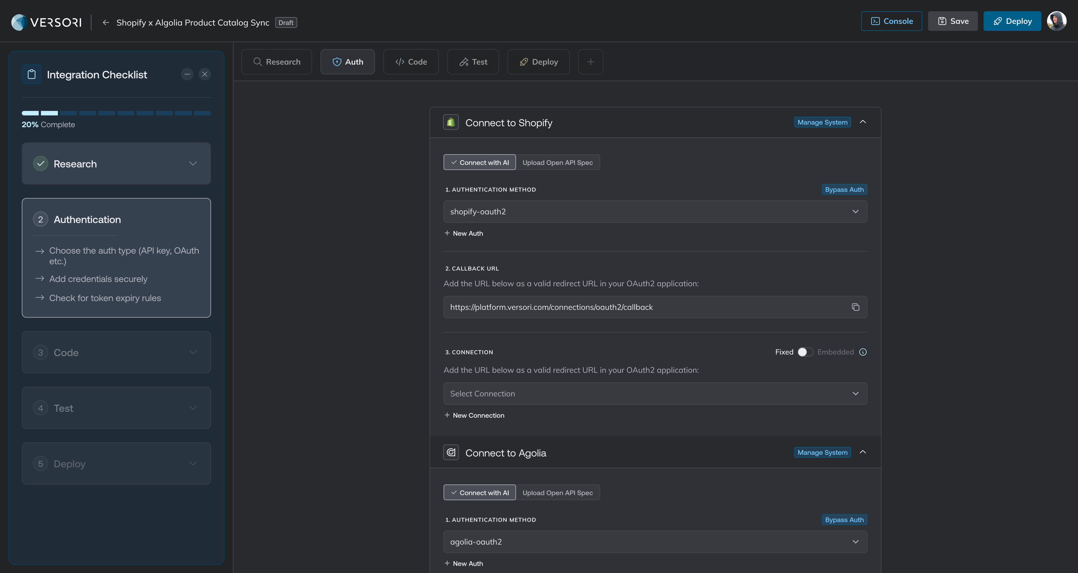Image resolution: width=1078 pixels, height=573 pixels.
Task: Click Manage System for Shopify
Action: pos(822,122)
